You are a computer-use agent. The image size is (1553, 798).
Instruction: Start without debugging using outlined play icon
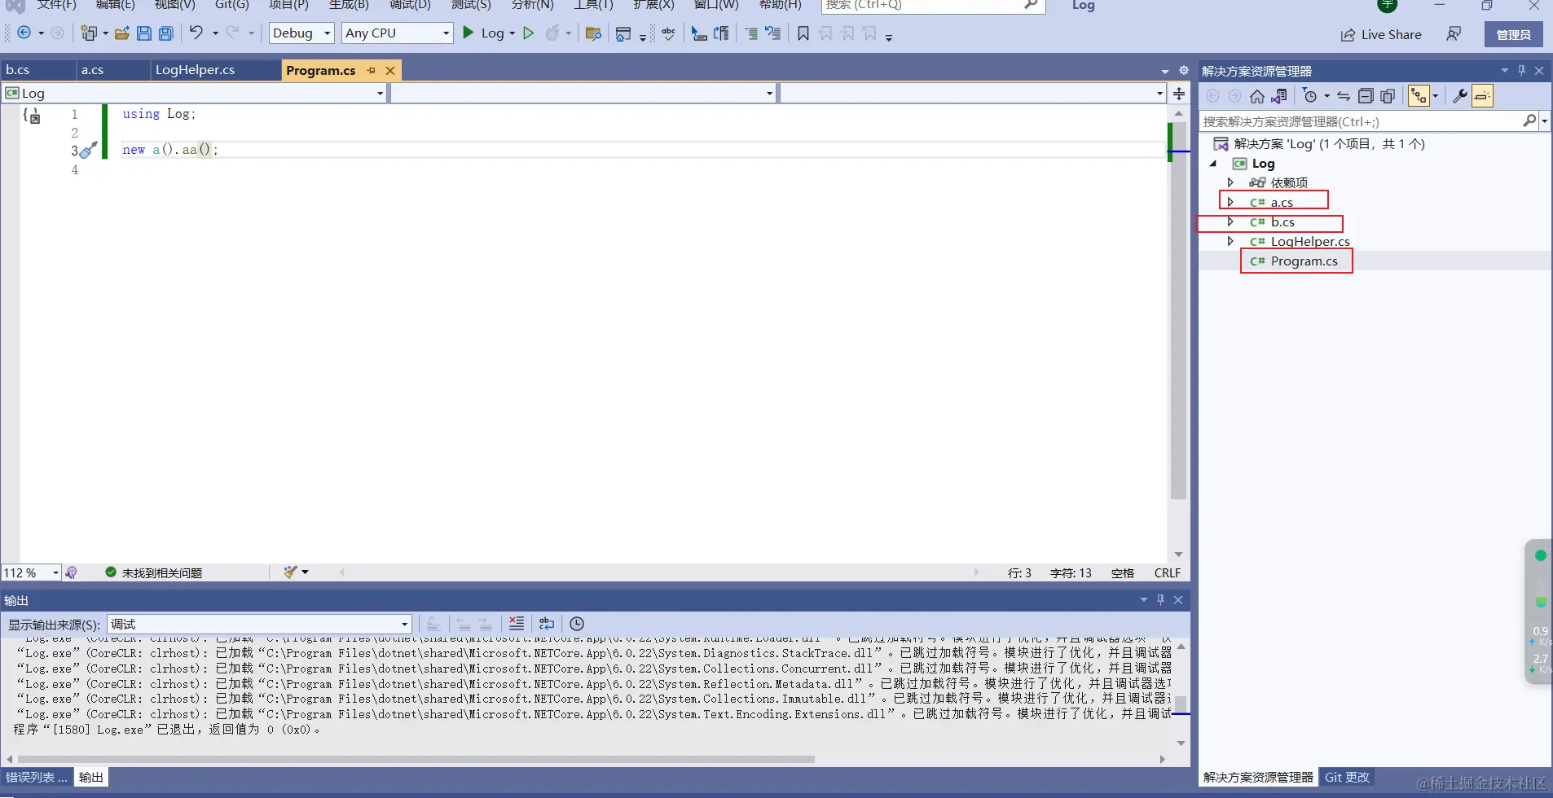(x=529, y=33)
